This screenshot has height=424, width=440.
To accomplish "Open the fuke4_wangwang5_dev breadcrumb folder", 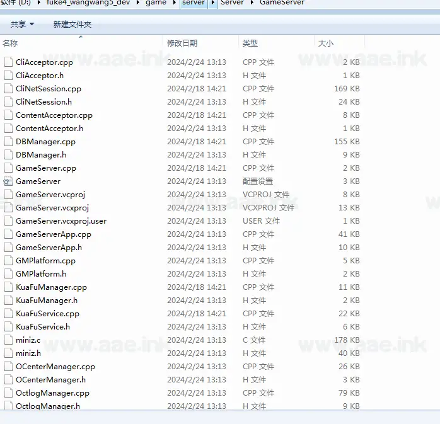I will (88, 3).
